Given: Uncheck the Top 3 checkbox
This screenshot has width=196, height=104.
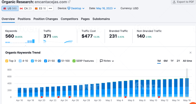Looking at the screenshot, I should [7, 61].
